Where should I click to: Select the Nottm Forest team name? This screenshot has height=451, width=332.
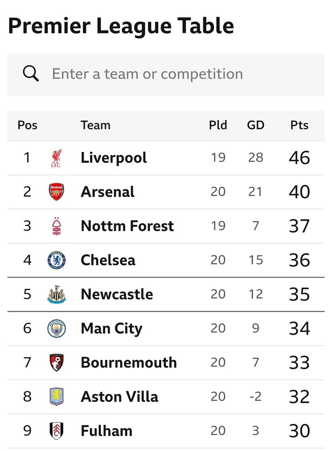[127, 226]
